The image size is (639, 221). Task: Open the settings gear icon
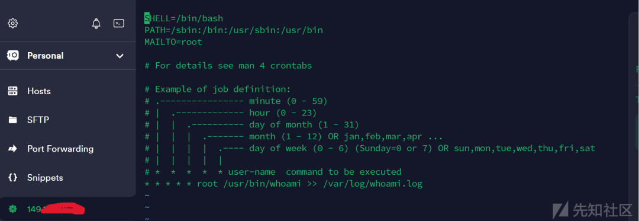coord(12,23)
